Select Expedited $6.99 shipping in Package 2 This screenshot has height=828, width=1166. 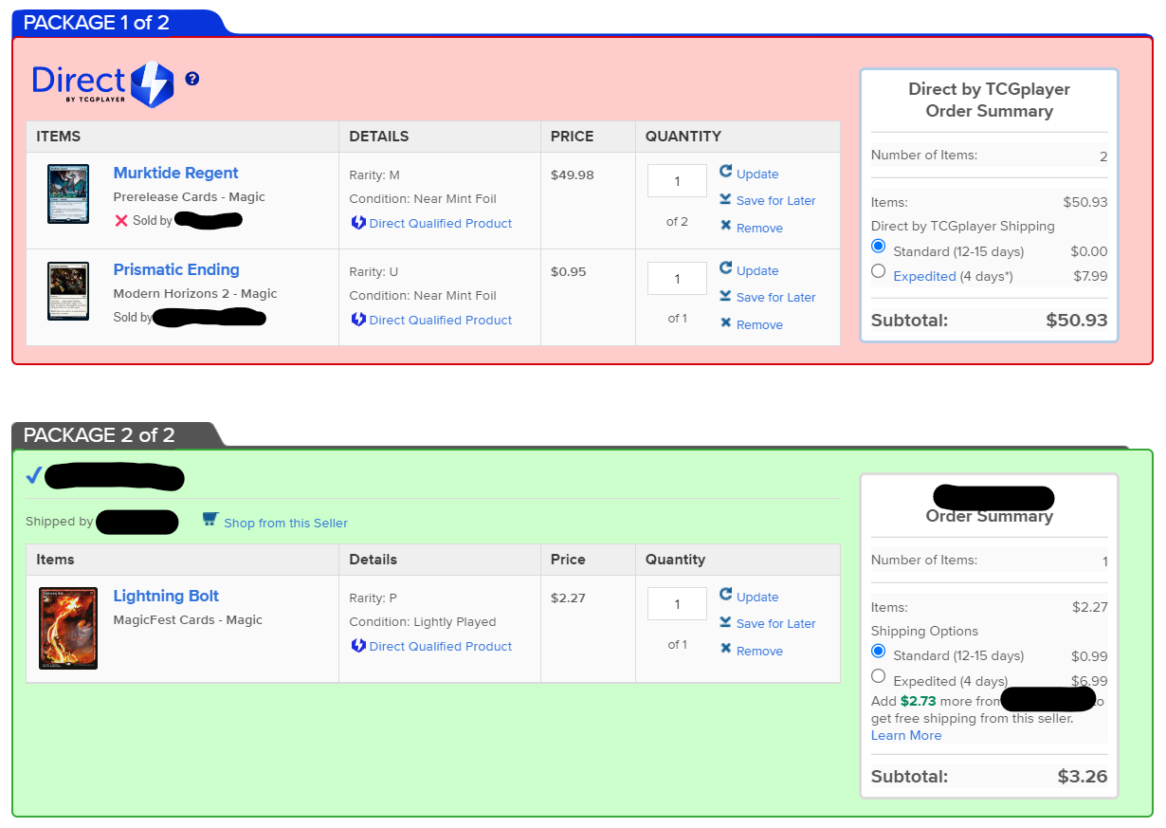pyautogui.click(x=878, y=676)
